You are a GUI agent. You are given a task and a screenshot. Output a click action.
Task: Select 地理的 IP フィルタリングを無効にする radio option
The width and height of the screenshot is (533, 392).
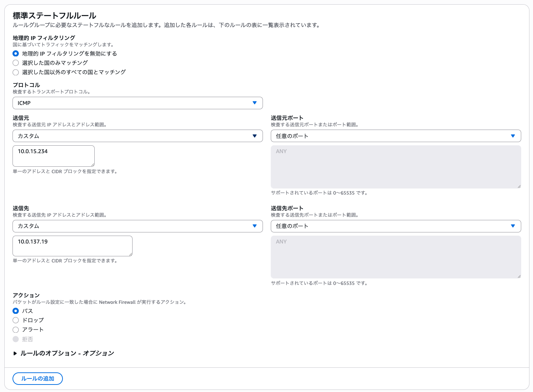[x=16, y=54]
